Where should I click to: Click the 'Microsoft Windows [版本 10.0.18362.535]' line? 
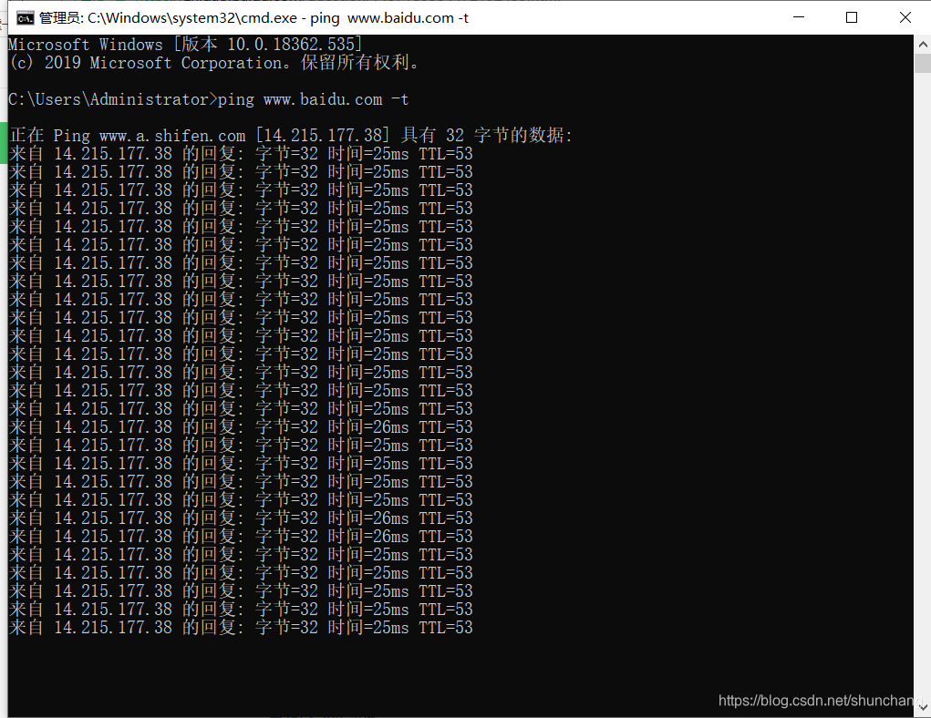185,45
